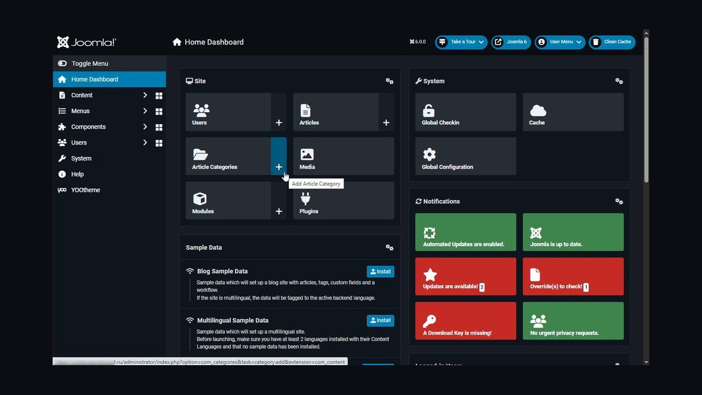Open the Article Categories tile
Image resolution: width=702 pixels, height=395 pixels.
(228, 156)
